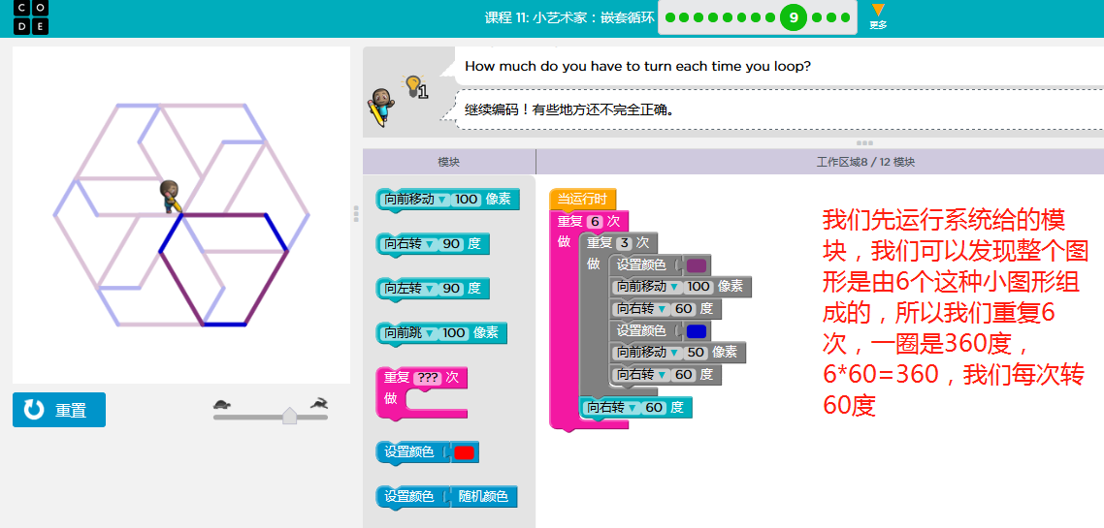Click the red color swatch in toolbox
Screen dimensions: 1104x528
[466, 452]
